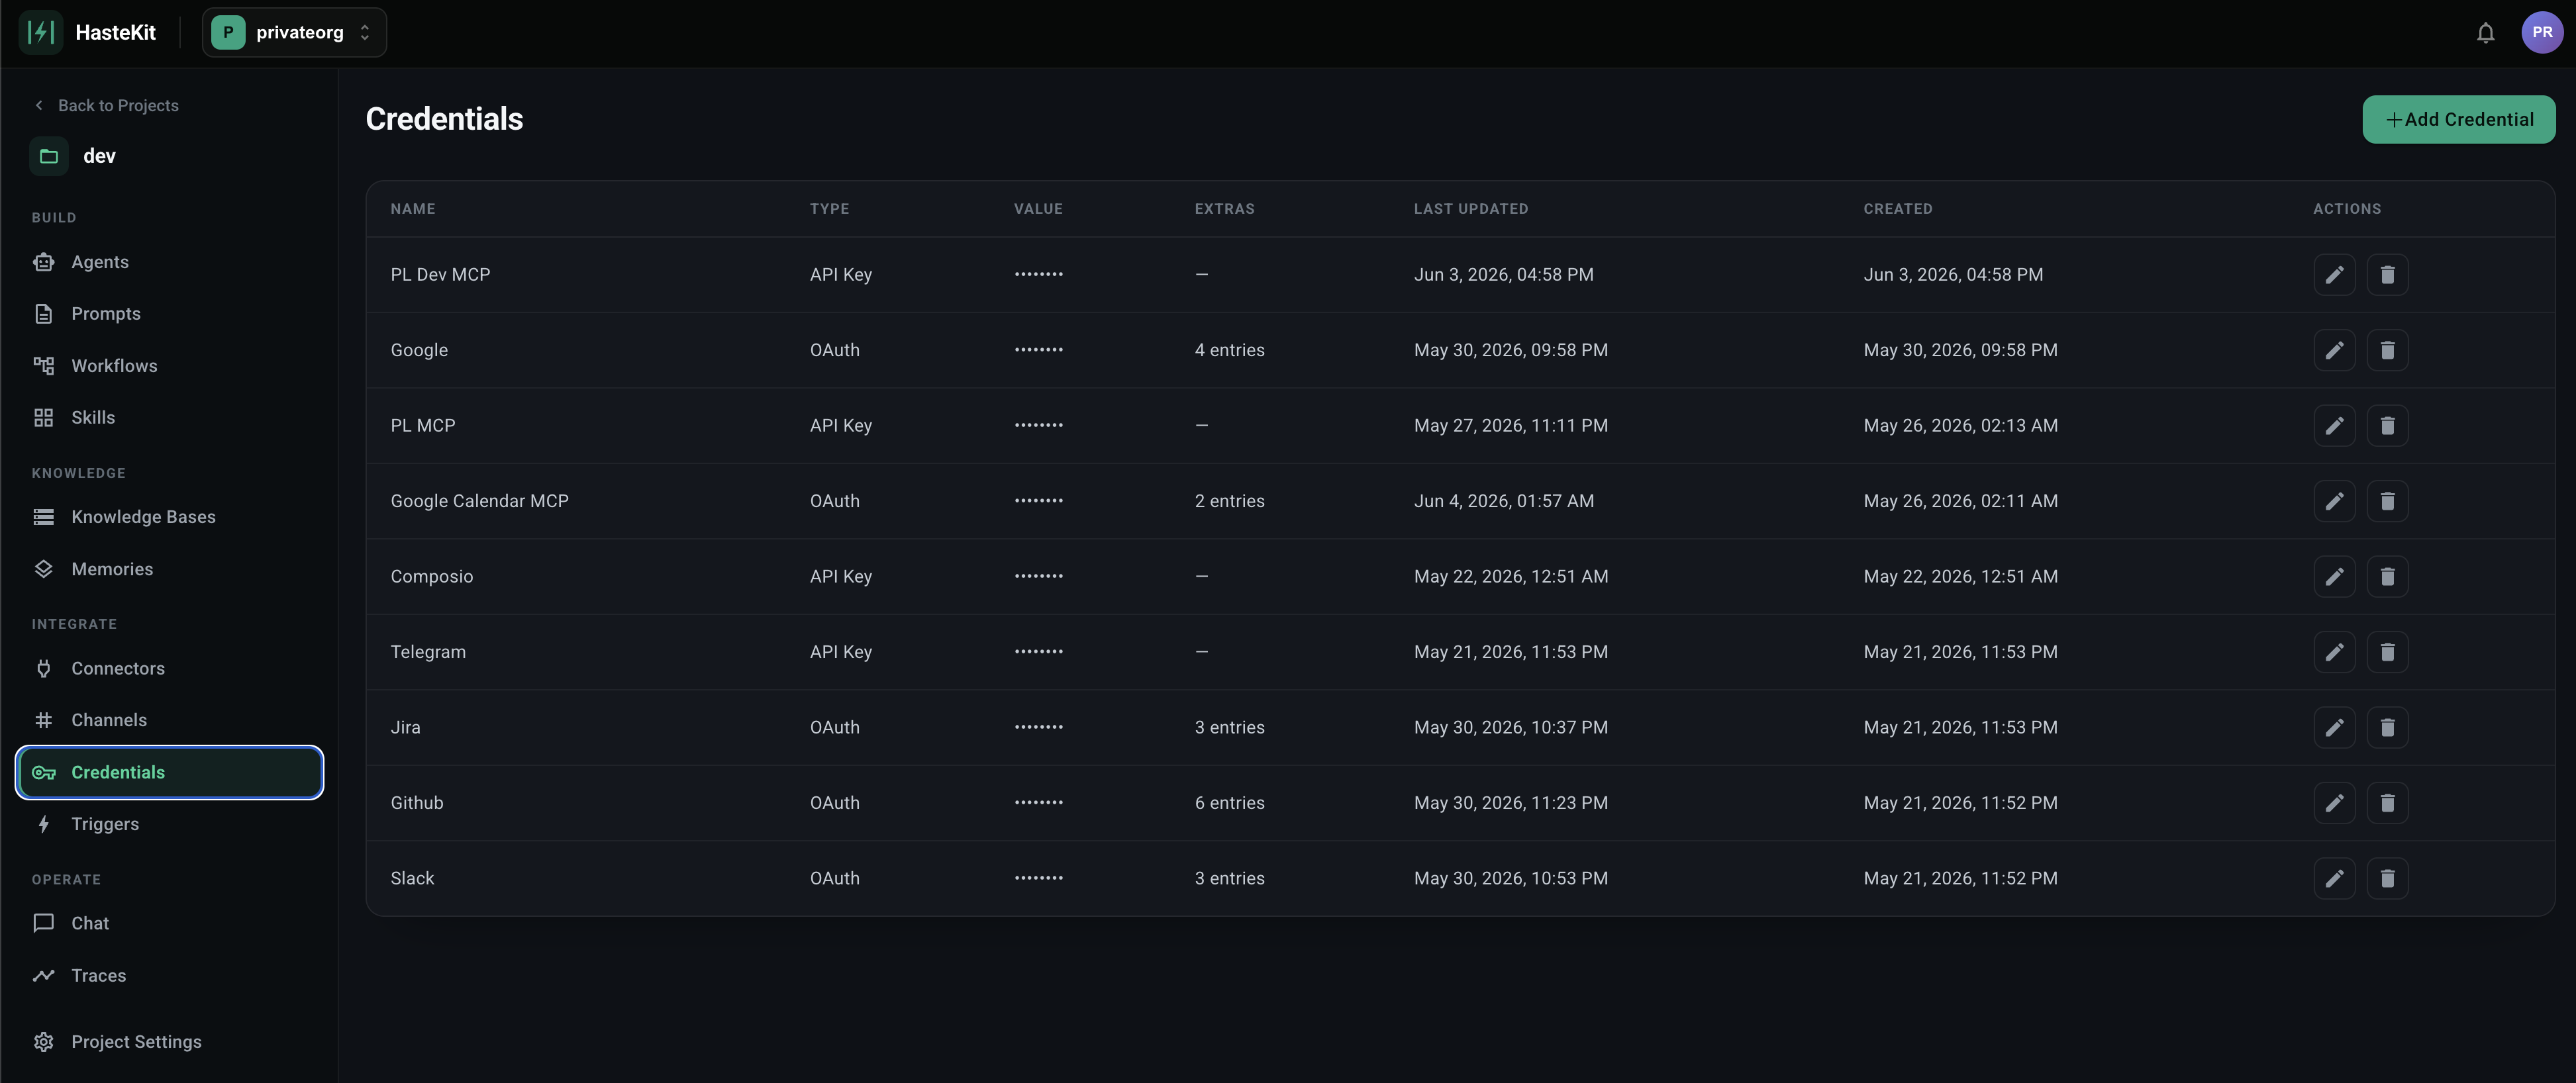Viewport: 2576px width, 1083px height.
Task: Open Agents in the sidebar
Action: tap(170, 262)
